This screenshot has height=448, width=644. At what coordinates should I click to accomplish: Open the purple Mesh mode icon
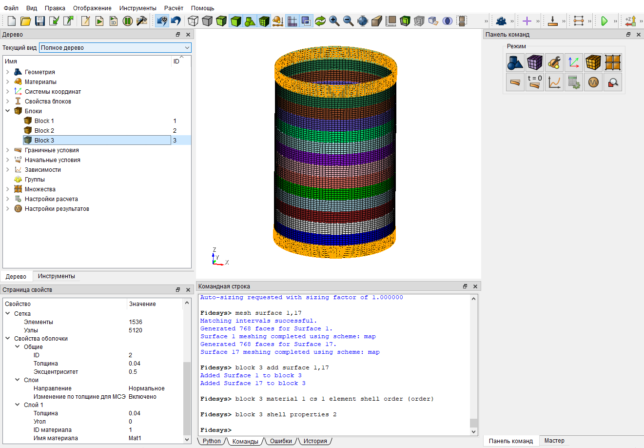point(534,62)
